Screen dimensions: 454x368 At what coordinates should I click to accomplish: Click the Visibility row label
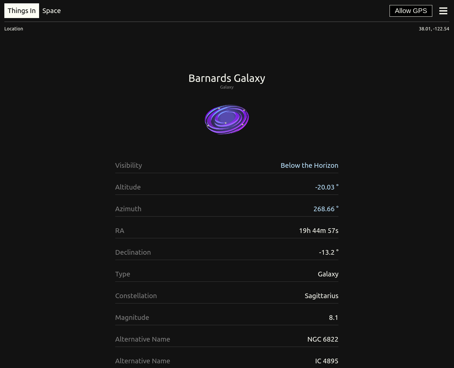(129, 165)
